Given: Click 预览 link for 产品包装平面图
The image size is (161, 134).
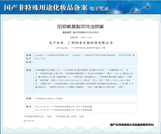Looking at the screenshot, I should point(42,117).
